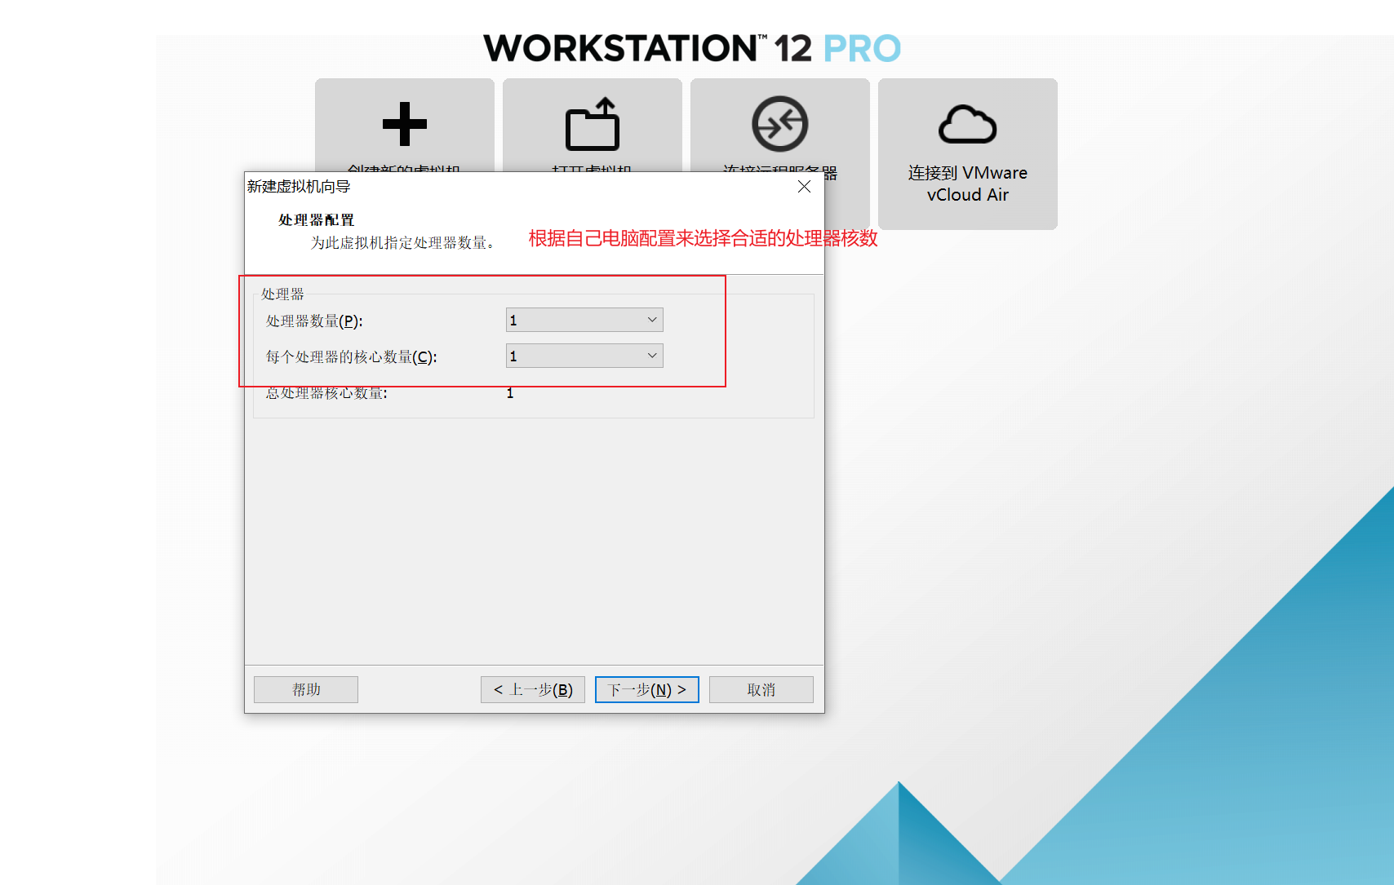The height and width of the screenshot is (885, 1394).
Task: Click the 处理器数量(P) label
Action: (x=314, y=321)
